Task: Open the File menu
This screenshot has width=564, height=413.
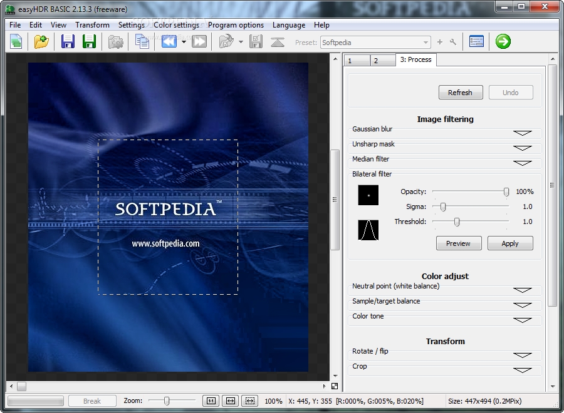Action: point(15,25)
